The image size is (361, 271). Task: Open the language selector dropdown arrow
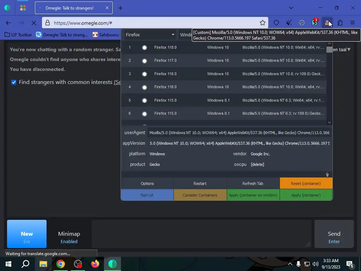349,49
